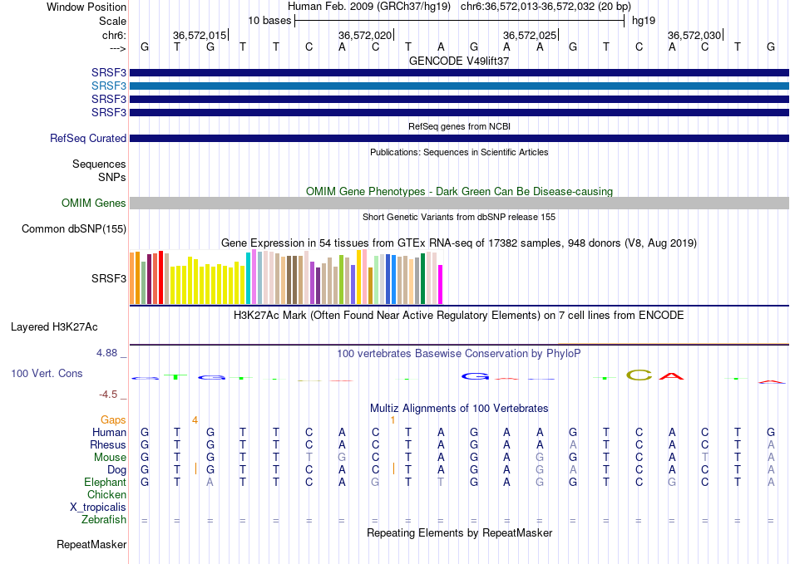Click the red A conservation logo letter
This screenshot has width=790, height=564.
pos(672,375)
